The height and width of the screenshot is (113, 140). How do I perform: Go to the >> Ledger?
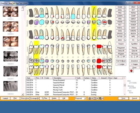coord(121,64)
